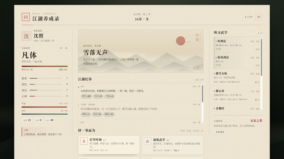
Task: Click the 修为 +25 reward chip
Action: (x=87, y=96)
